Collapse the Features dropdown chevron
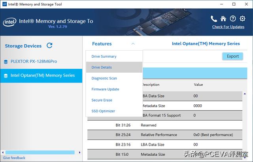This screenshot has width=253, height=162. point(133,44)
